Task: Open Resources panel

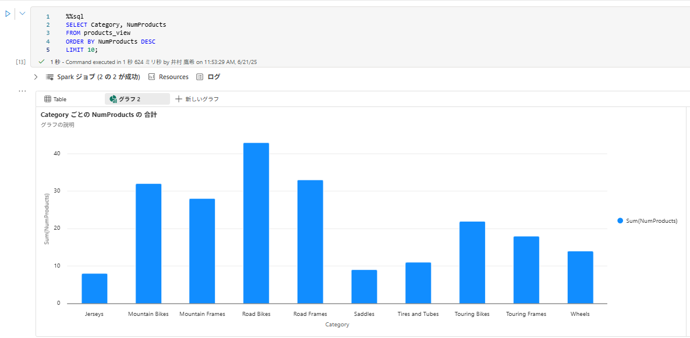Action: point(168,77)
